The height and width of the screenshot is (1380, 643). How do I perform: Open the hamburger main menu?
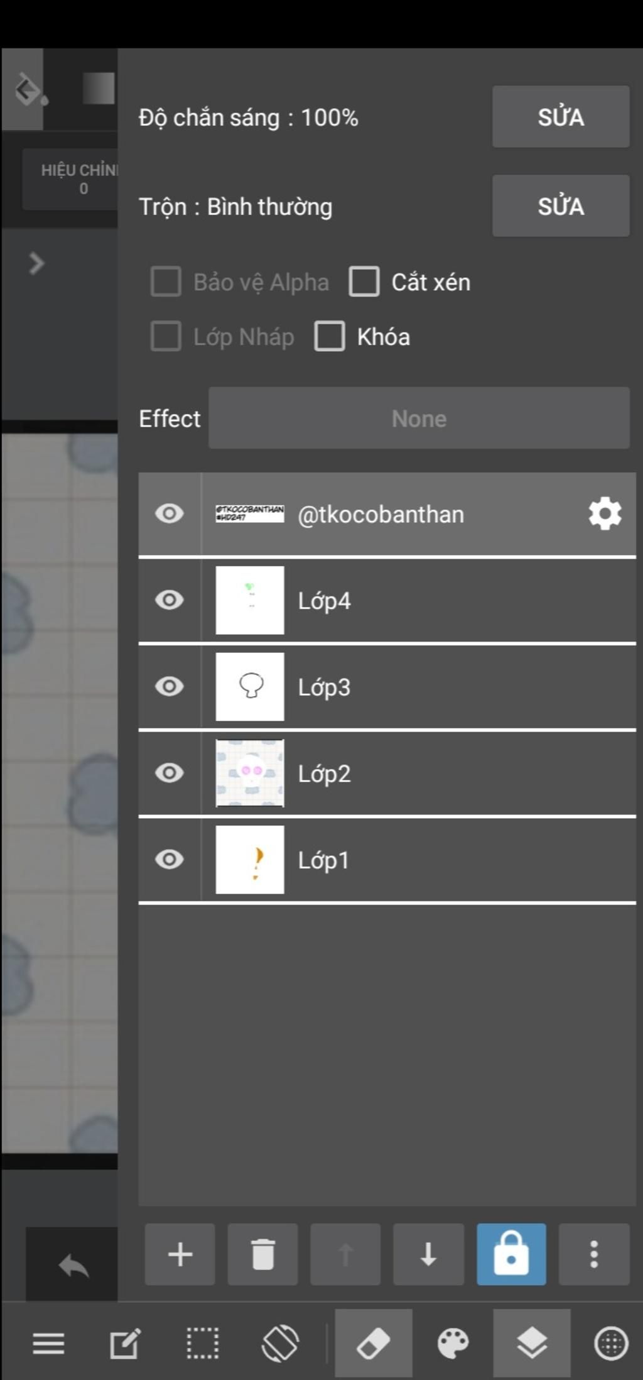(x=48, y=1344)
